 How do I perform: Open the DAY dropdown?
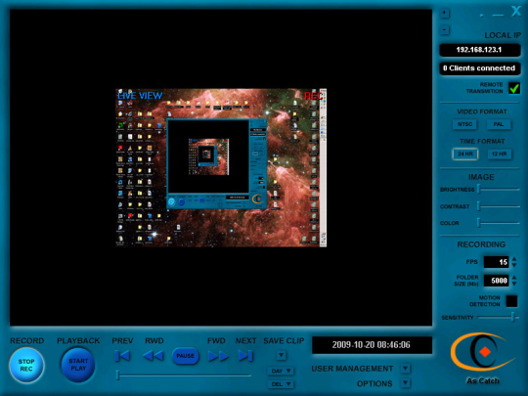(x=281, y=371)
